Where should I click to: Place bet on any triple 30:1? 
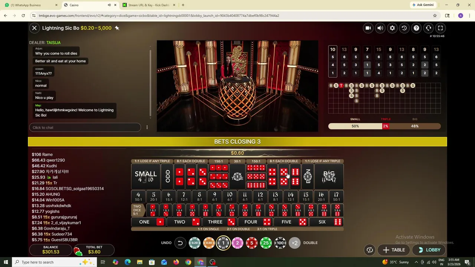click(237, 177)
